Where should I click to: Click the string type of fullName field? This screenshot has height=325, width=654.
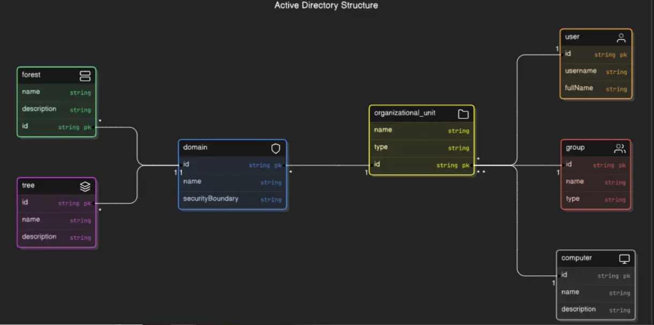616,89
